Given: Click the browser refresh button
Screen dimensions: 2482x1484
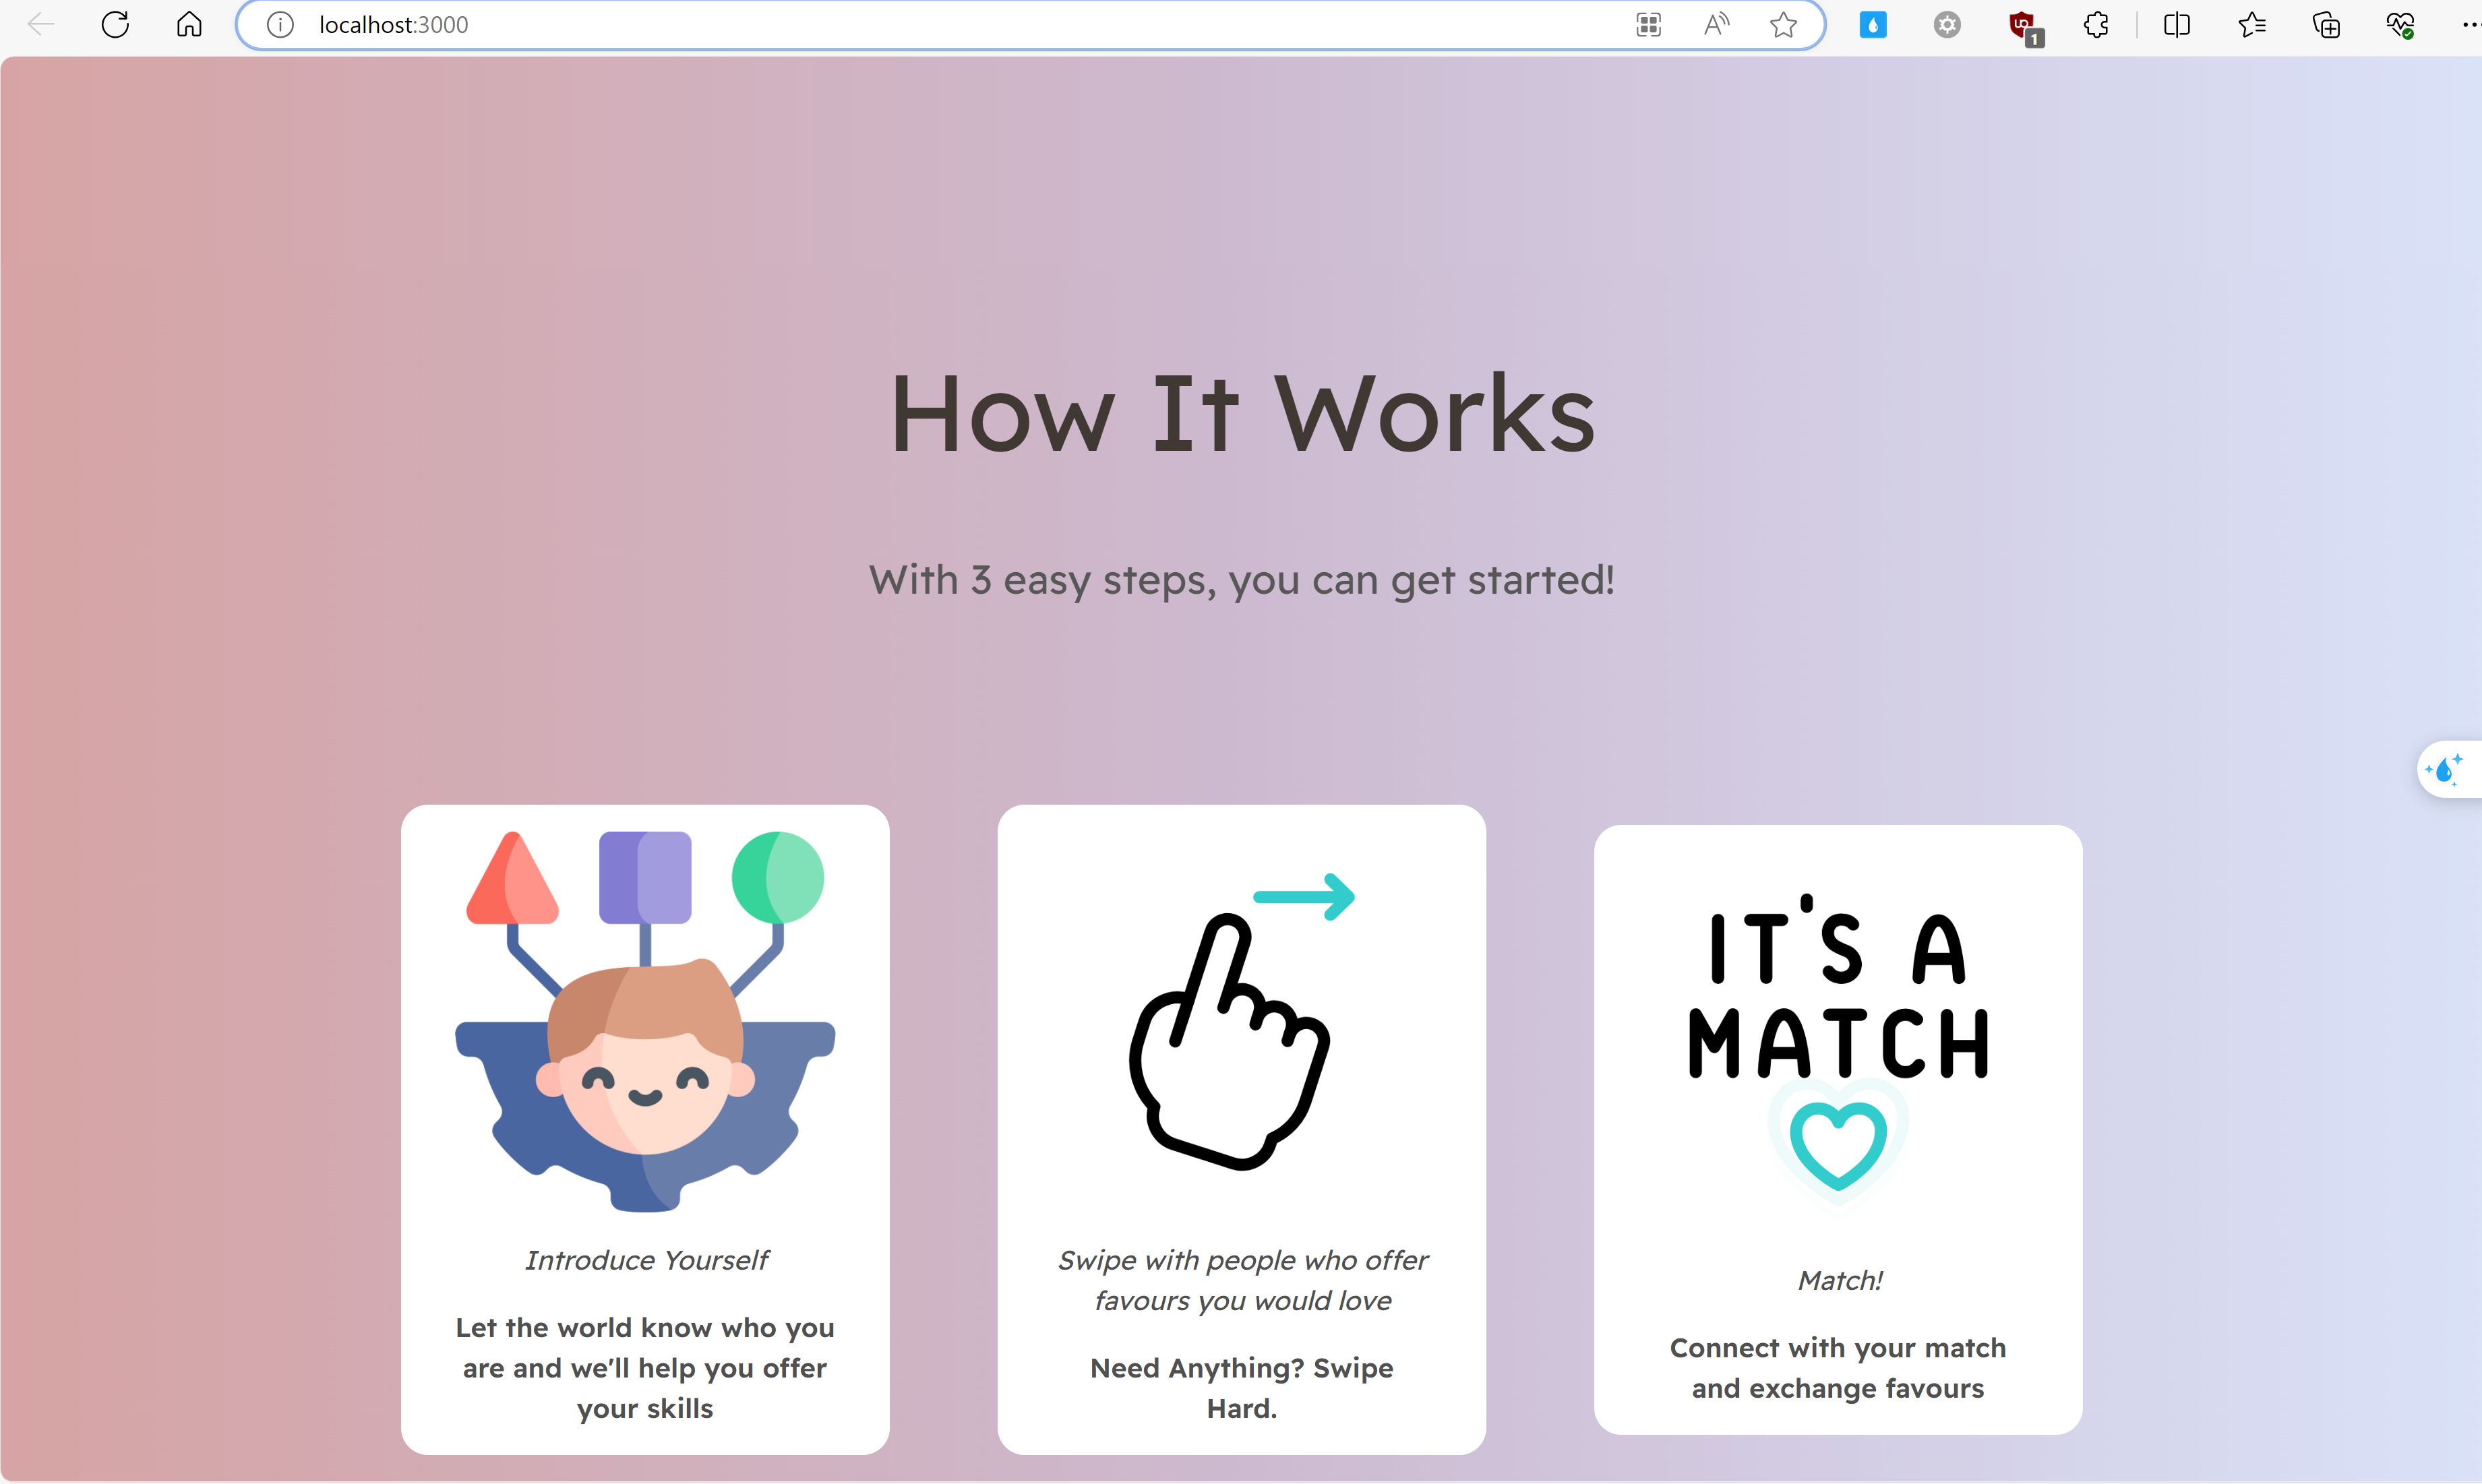Looking at the screenshot, I should pyautogui.click(x=115, y=24).
